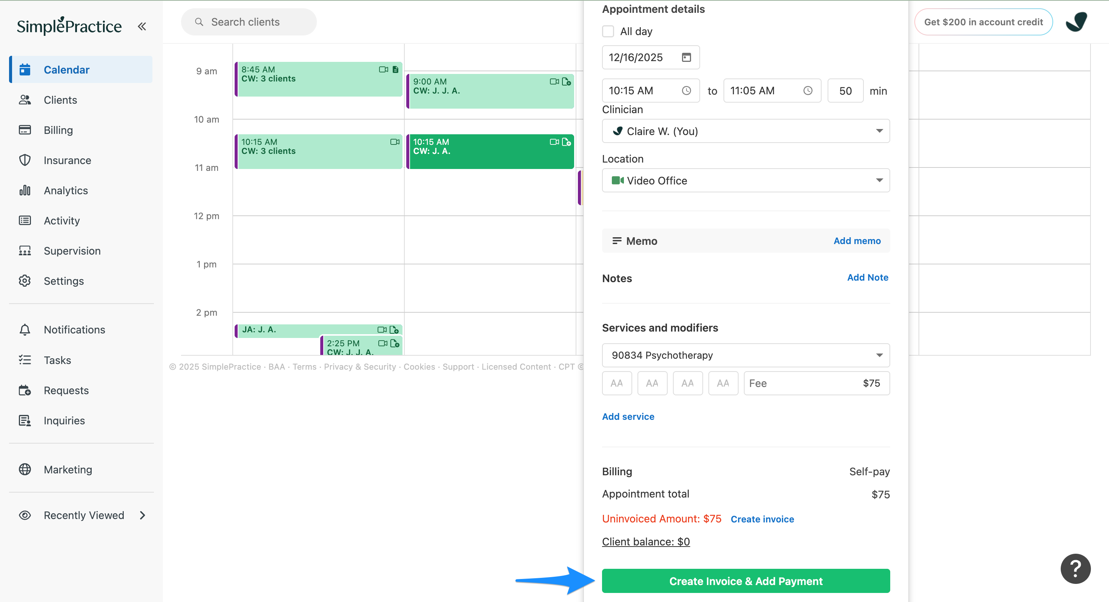Click document icon on 8:45 AM appointment
The image size is (1109, 602).
[x=395, y=69]
